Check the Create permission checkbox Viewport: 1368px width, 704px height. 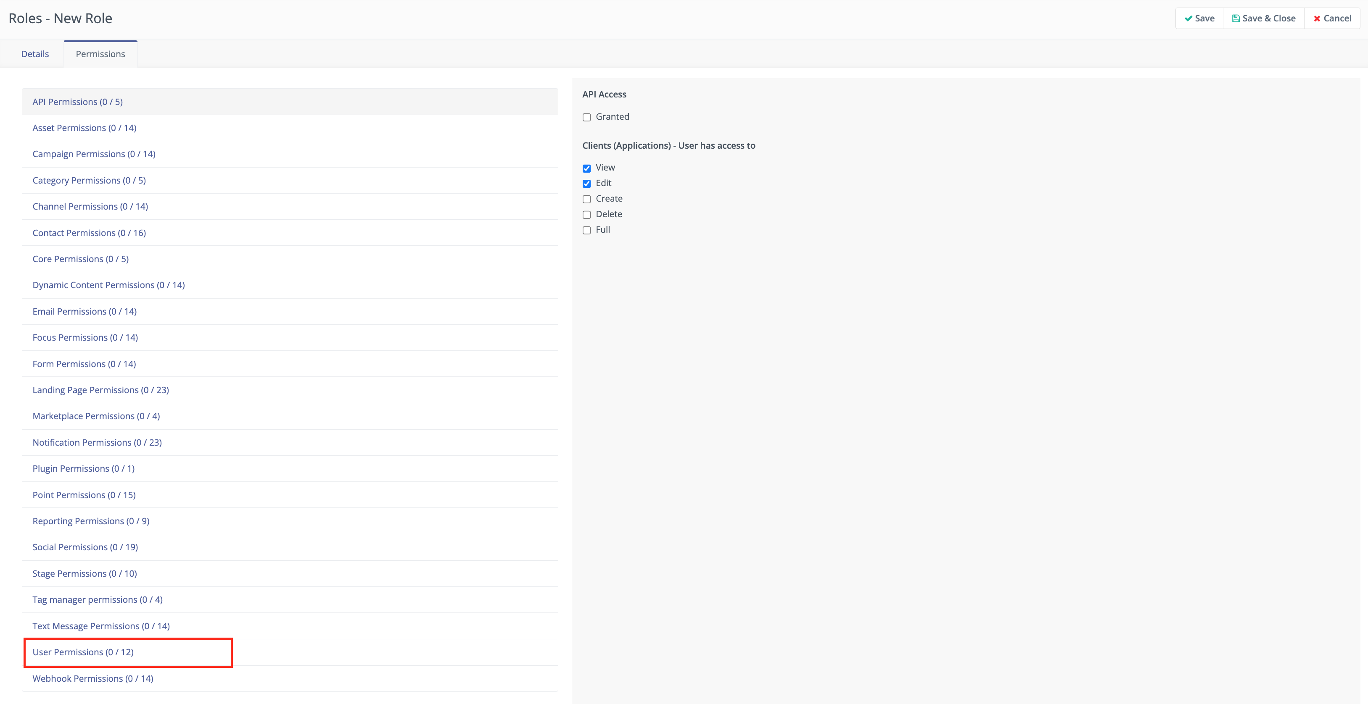pyautogui.click(x=586, y=199)
